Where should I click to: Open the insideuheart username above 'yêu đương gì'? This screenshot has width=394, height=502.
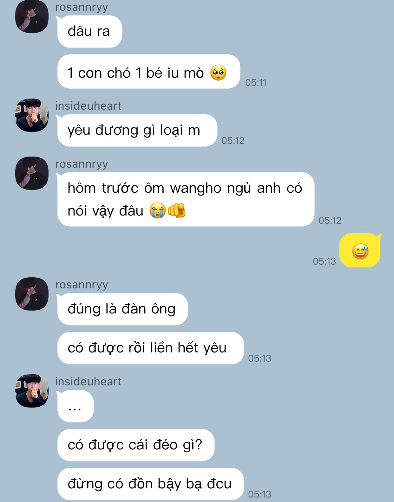(x=88, y=106)
